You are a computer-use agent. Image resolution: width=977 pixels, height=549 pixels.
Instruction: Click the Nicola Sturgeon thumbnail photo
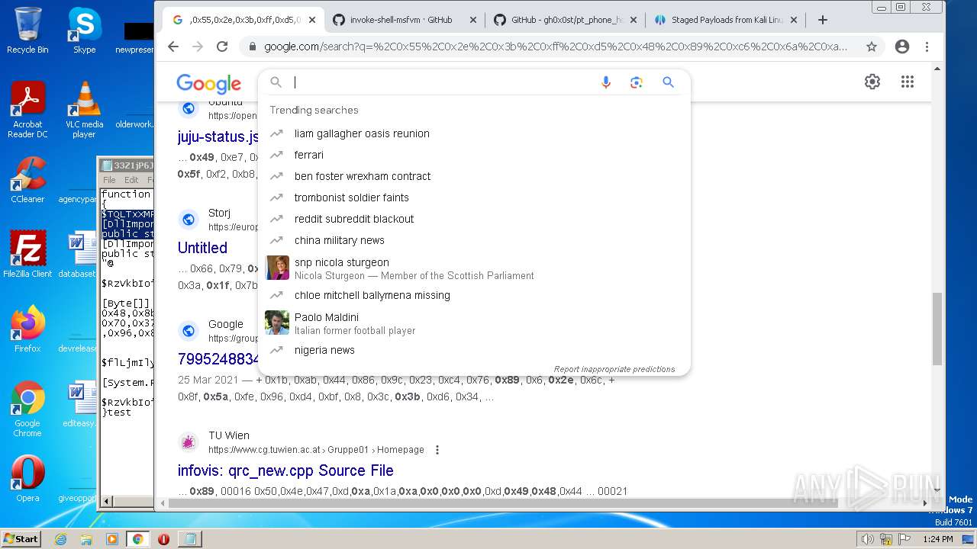pos(277,268)
